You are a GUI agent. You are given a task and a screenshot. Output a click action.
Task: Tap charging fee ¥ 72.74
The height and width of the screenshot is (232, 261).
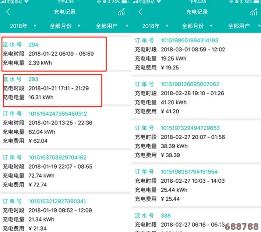pyautogui.click(x=38, y=185)
